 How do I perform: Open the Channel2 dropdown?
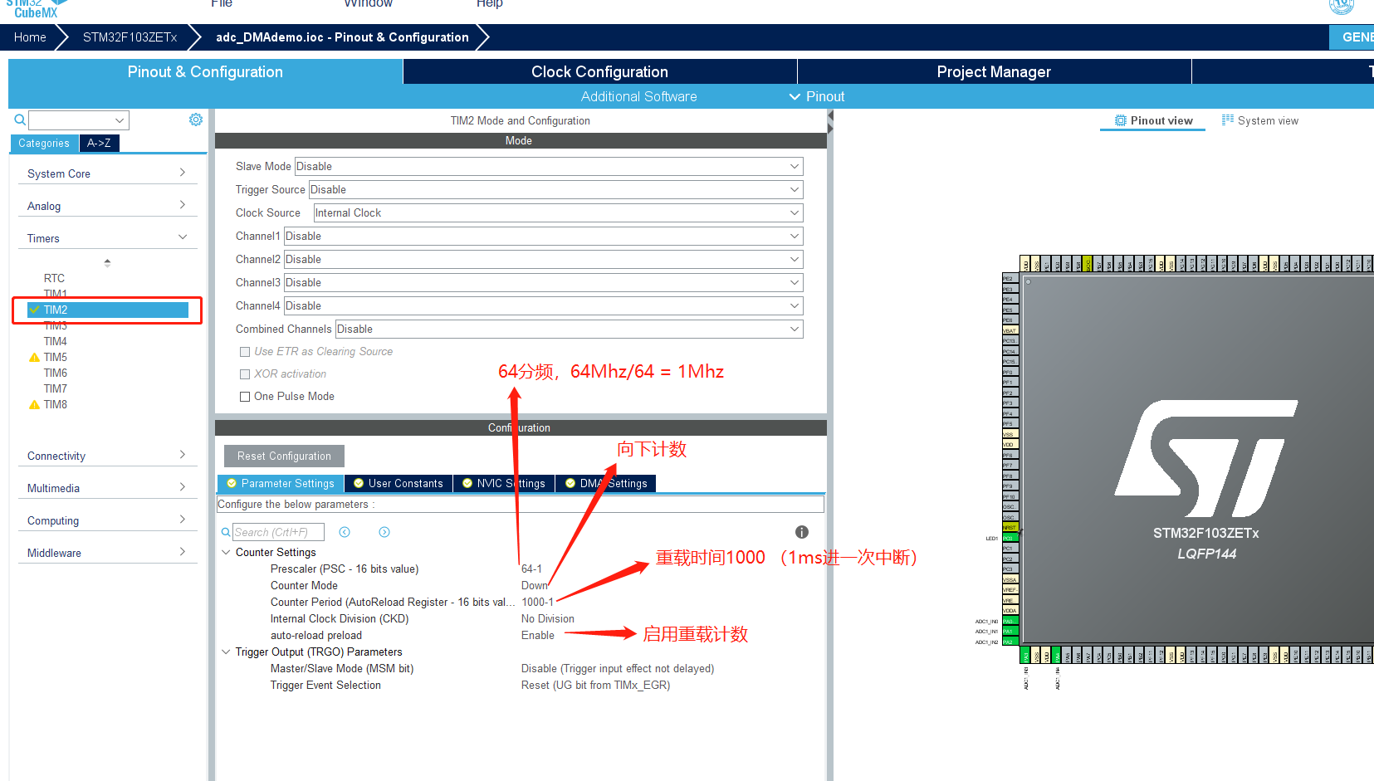(x=543, y=259)
